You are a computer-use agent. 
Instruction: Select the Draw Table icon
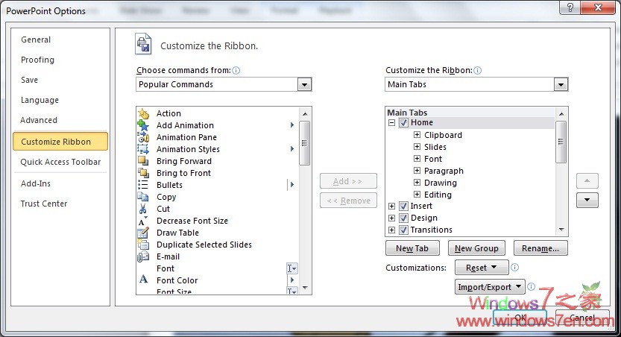143,233
